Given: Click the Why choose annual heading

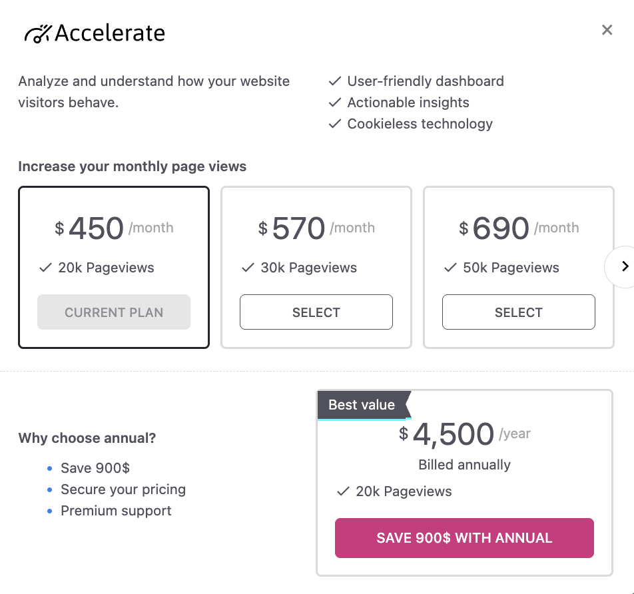Looking at the screenshot, I should pyautogui.click(x=87, y=438).
